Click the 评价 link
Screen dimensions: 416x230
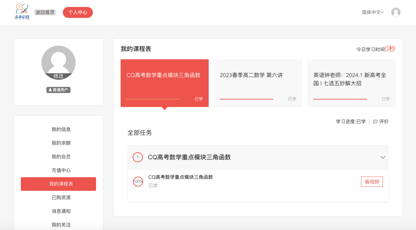tap(384, 122)
